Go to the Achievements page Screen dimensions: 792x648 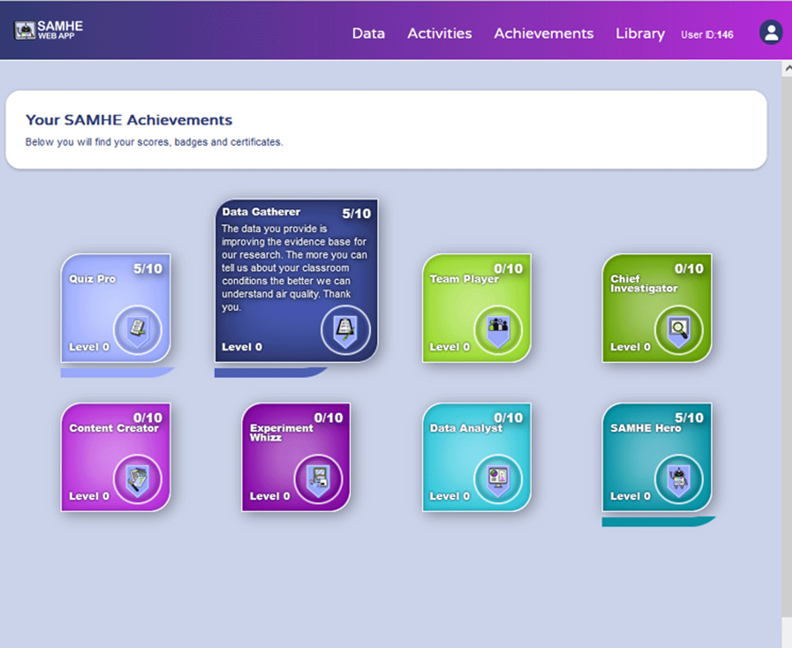tap(544, 33)
